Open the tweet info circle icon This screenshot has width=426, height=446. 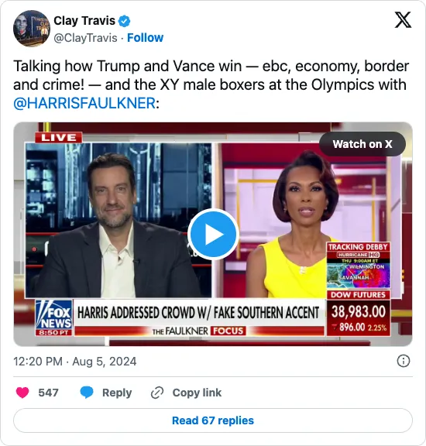tap(404, 362)
